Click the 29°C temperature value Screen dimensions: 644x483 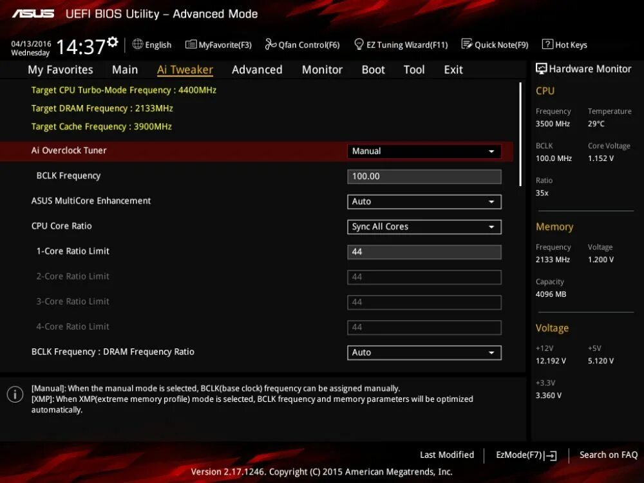[596, 124]
